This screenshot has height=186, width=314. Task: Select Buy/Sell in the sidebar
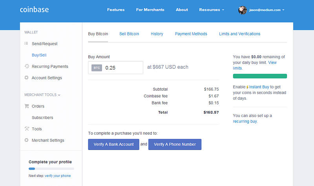point(39,55)
